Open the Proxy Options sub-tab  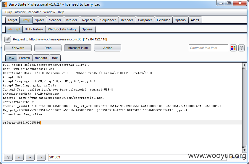[x=87, y=29]
